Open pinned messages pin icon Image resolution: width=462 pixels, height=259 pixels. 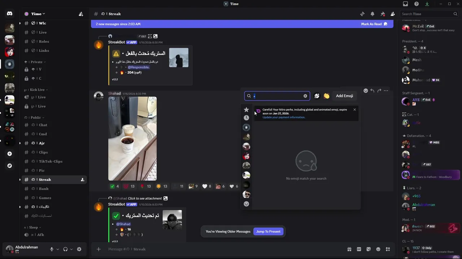(x=383, y=14)
